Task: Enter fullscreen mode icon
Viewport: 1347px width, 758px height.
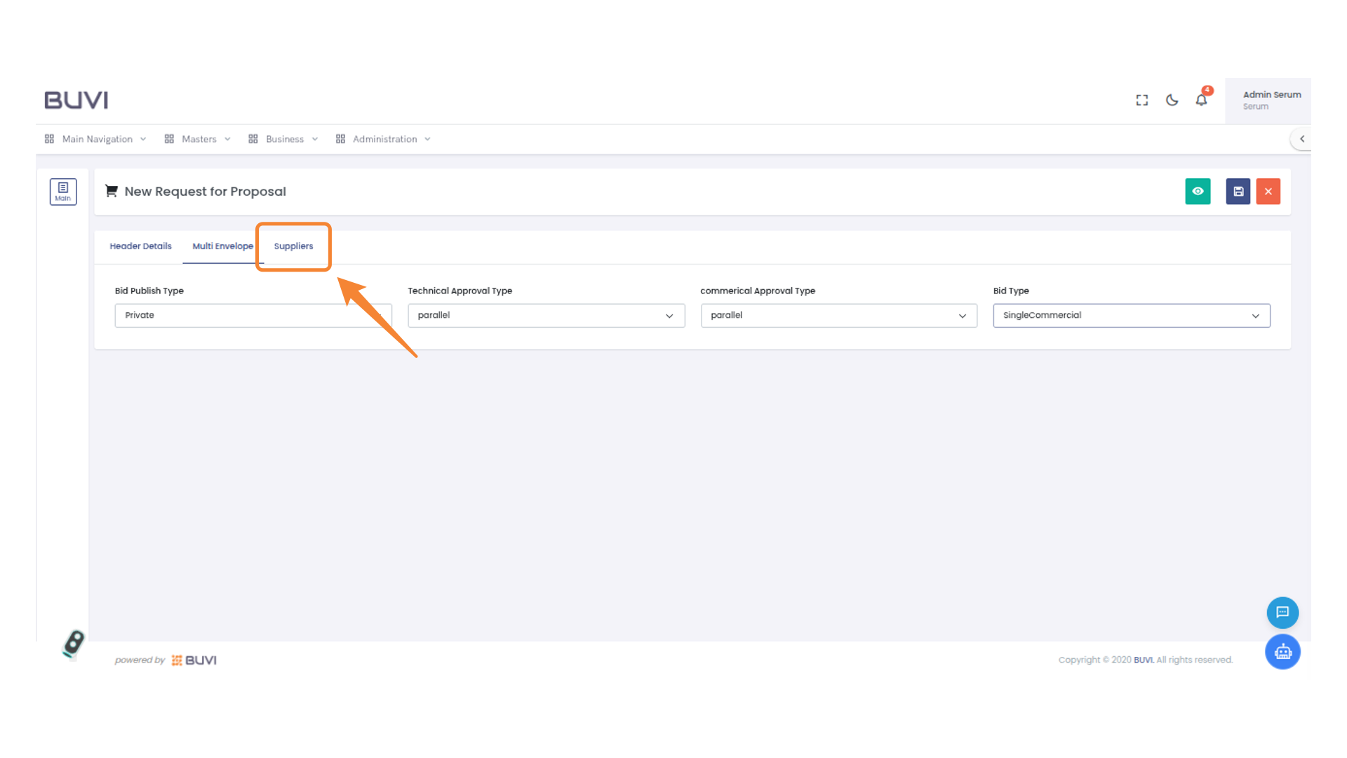Action: point(1142,100)
